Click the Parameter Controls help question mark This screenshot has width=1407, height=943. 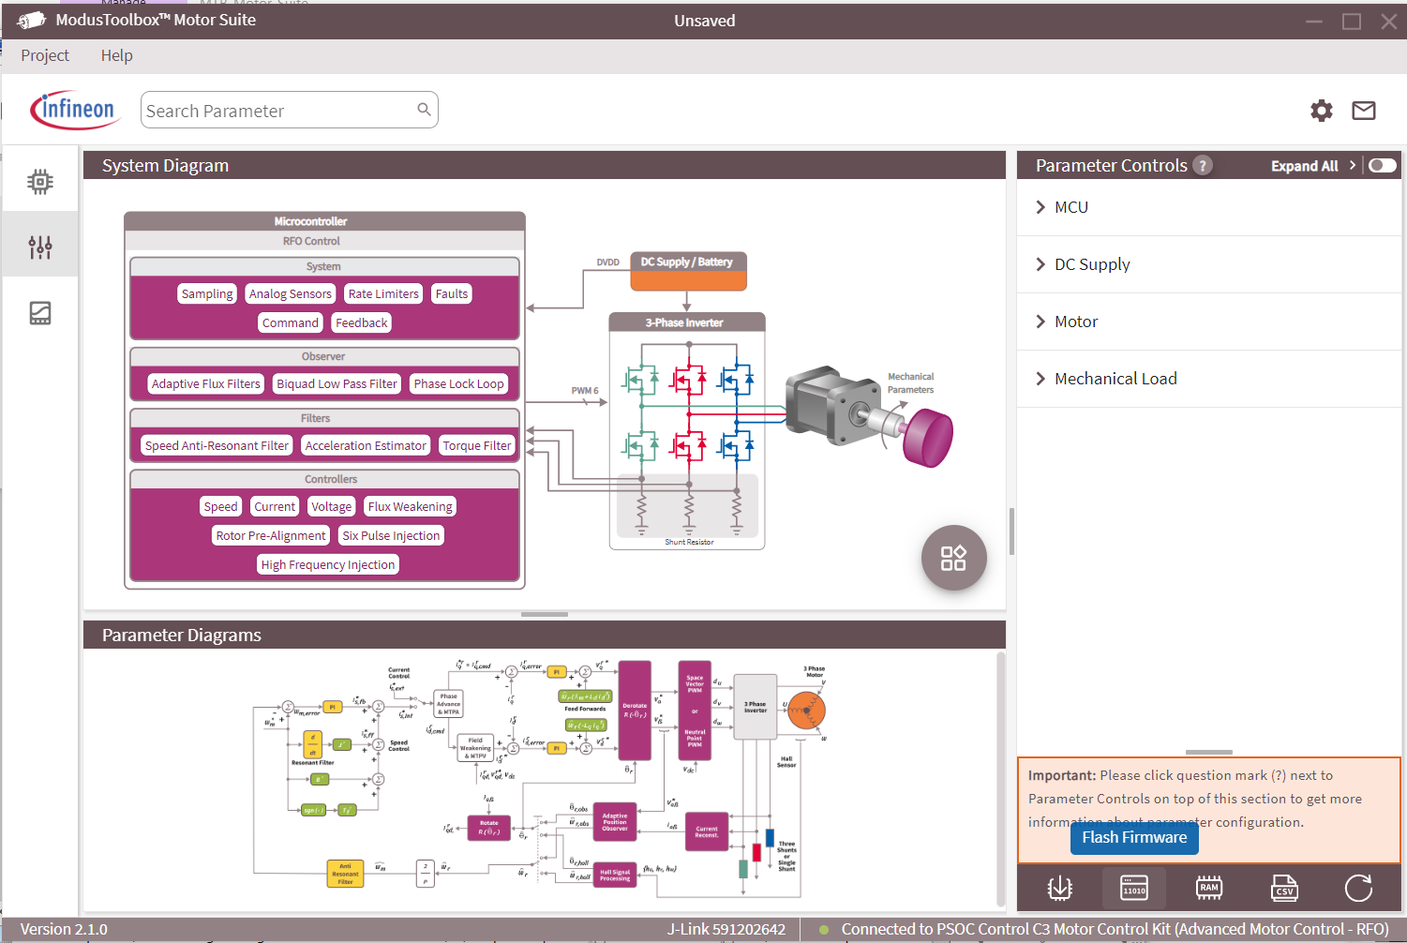1203,166
